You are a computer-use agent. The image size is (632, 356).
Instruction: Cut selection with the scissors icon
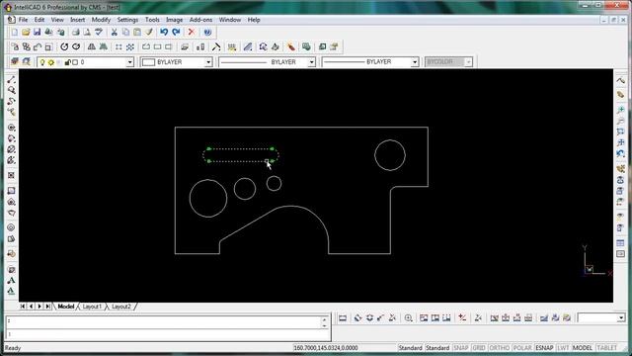[x=115, y=32]
